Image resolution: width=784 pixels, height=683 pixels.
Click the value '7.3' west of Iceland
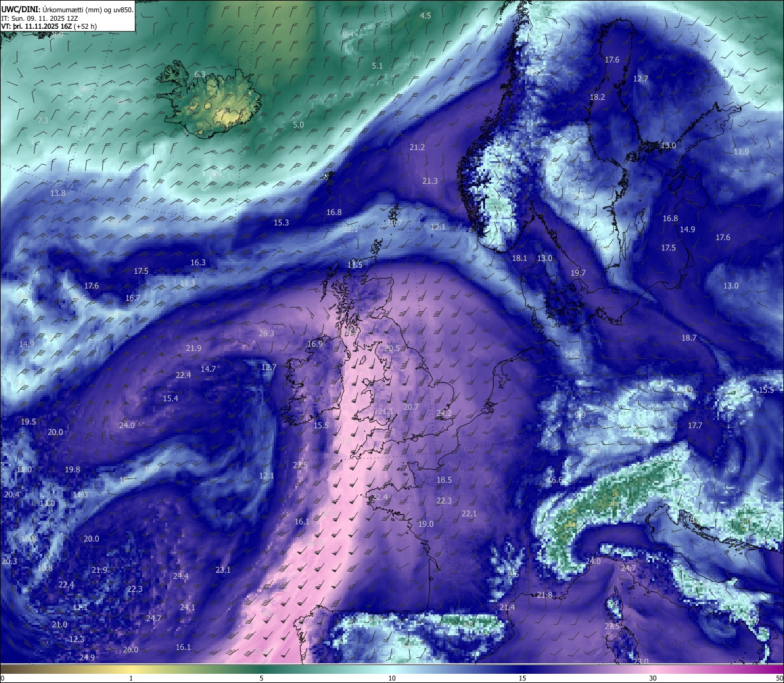pos(43,120)
